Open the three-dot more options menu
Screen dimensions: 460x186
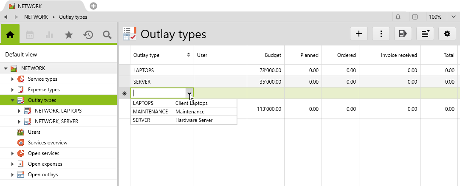coord(381,34)
